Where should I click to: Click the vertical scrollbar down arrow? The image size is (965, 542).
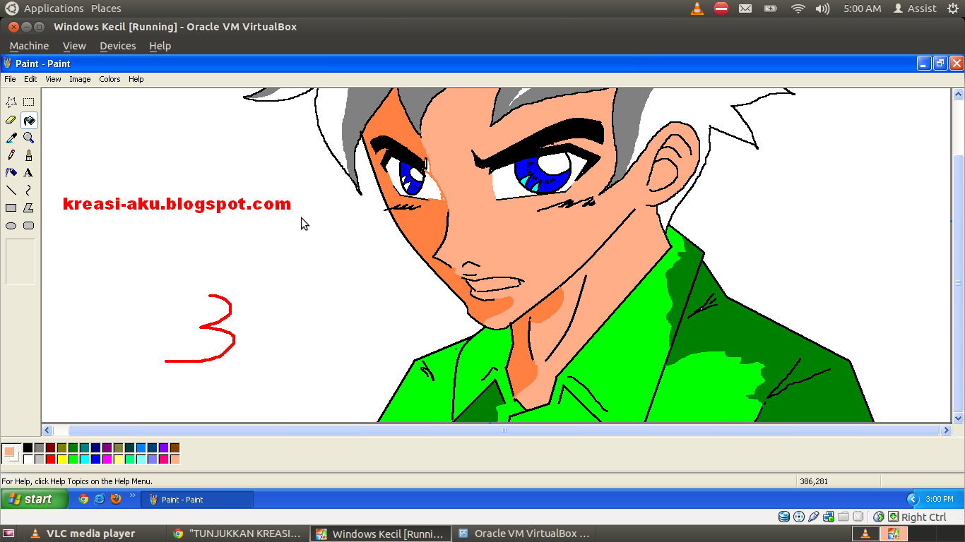959,418
